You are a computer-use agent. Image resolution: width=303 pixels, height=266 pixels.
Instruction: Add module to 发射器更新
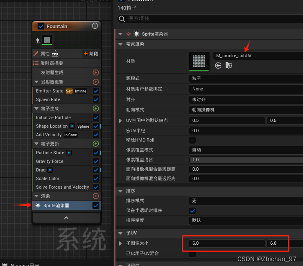[96, 82]
